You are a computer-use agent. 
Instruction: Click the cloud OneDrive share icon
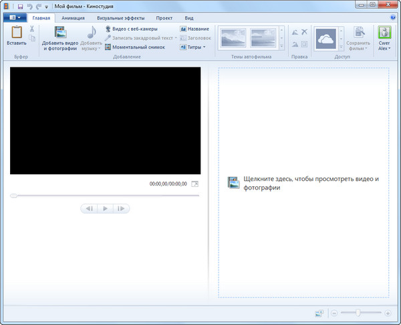pyautogui.click(x=326, y=39)
